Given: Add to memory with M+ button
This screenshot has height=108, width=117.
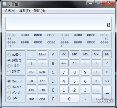Looking at the screenshot, I should click(96, 54).
